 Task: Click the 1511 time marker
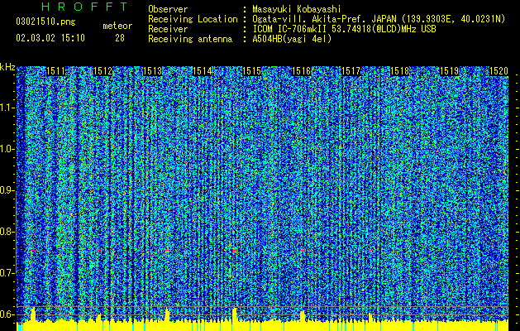tap(55, 71)
